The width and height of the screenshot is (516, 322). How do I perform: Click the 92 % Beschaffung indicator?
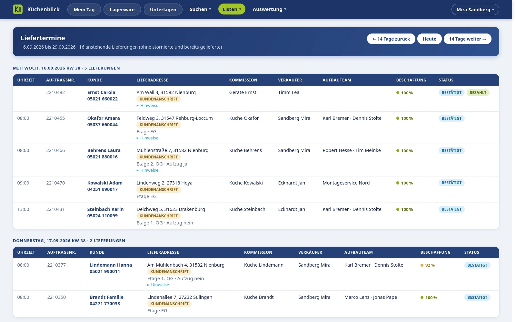click(428, 265)
